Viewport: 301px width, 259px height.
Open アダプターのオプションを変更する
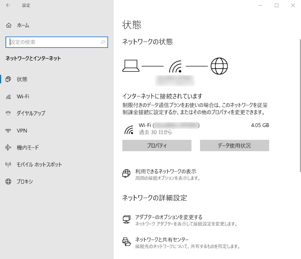click(x=169, y=217)
